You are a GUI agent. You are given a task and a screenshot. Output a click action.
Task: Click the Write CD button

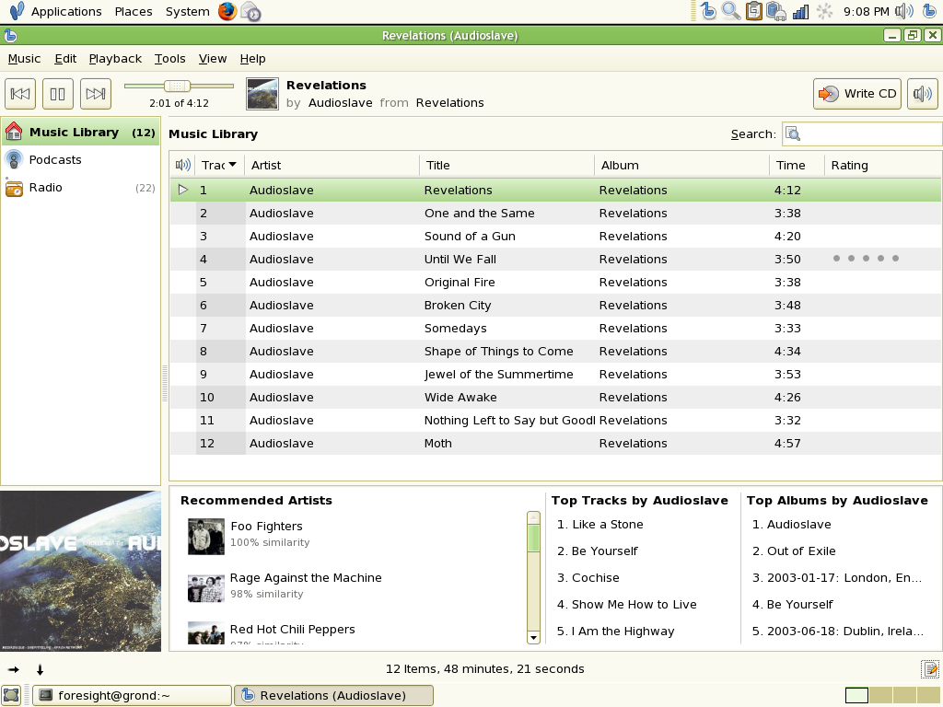(x=857, y=94)
